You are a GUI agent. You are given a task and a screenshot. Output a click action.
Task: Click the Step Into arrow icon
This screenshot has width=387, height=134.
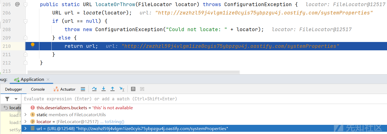pos(104,89)
